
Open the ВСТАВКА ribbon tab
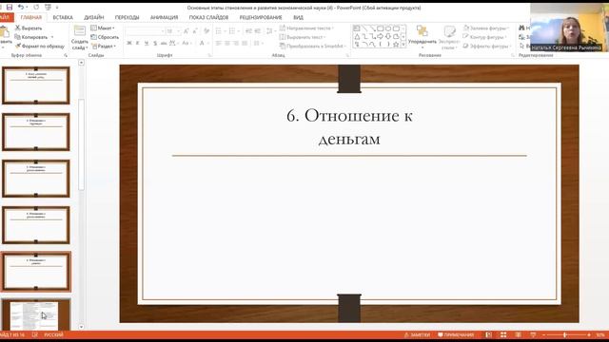[63, 17]
